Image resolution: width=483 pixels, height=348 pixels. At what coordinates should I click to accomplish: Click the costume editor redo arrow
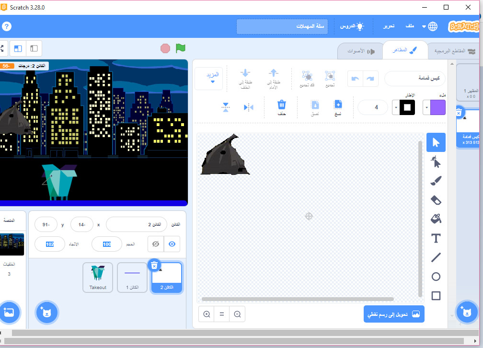click(355, 79)
